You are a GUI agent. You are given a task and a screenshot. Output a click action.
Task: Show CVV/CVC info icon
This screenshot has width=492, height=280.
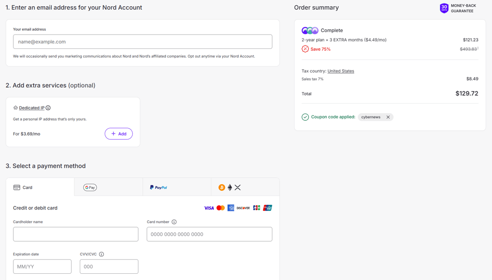point(101,254)
